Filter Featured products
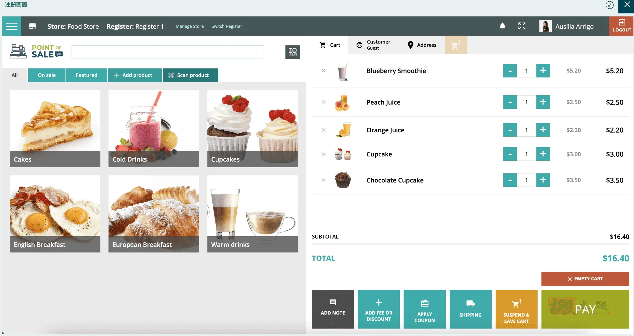 click(87, 75)
